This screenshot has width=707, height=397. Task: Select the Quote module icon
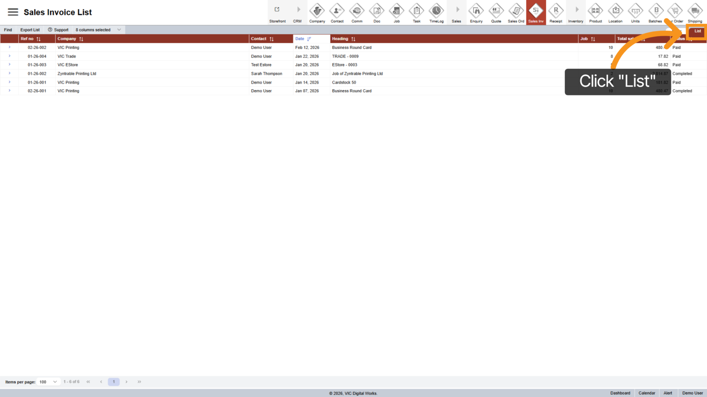point(496,11)
